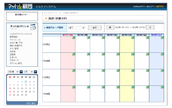The image size is (172, 108).
Task: Click the 表示 button
Action: click(x=95, y=28)
